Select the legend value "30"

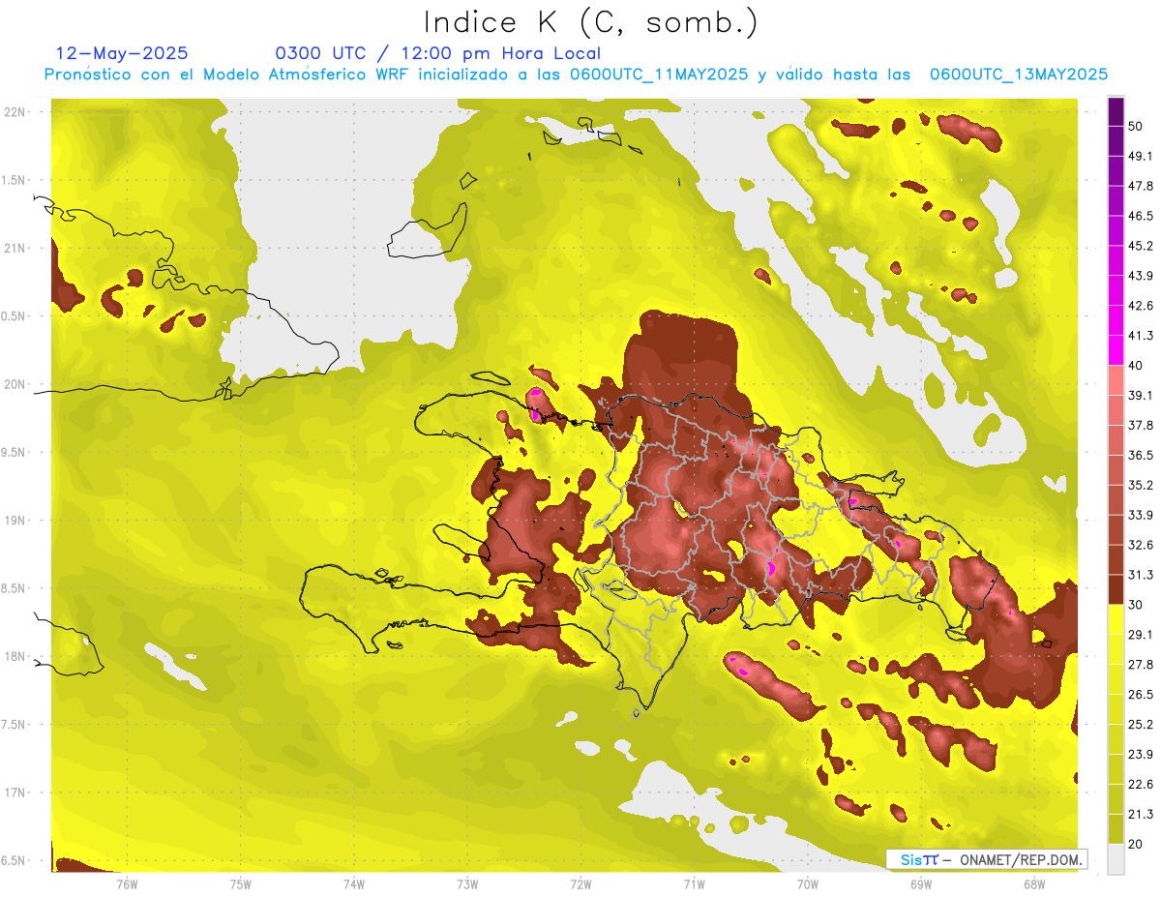1135,605
